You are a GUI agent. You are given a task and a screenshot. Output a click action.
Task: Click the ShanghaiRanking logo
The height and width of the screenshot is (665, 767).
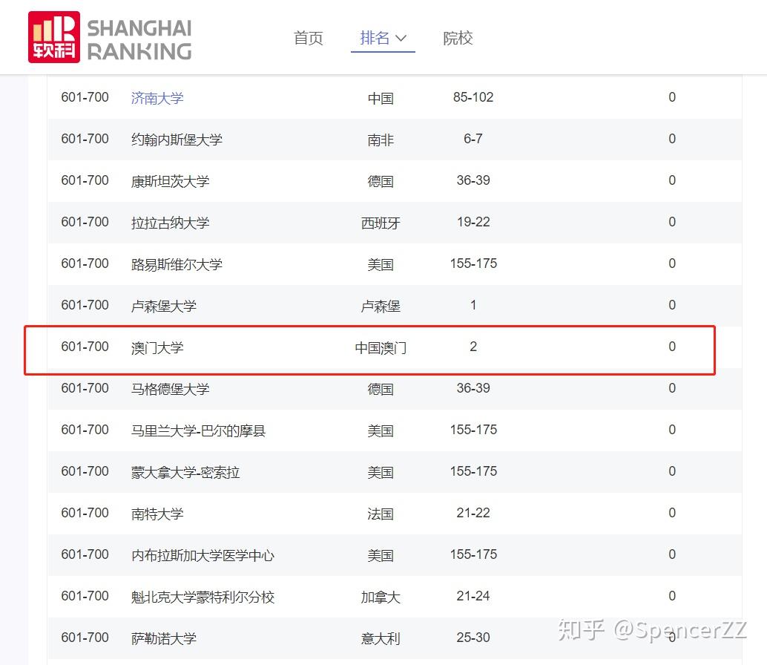pyautogui.click(x=110, y=37)
